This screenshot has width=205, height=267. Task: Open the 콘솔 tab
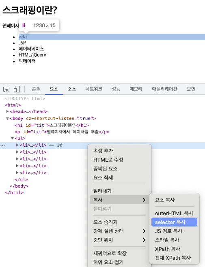click(x=36, y=89)
